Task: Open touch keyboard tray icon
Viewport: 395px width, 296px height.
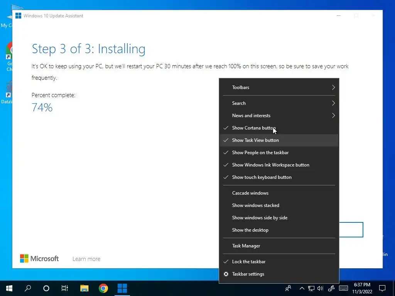Action: coord(343,288)
